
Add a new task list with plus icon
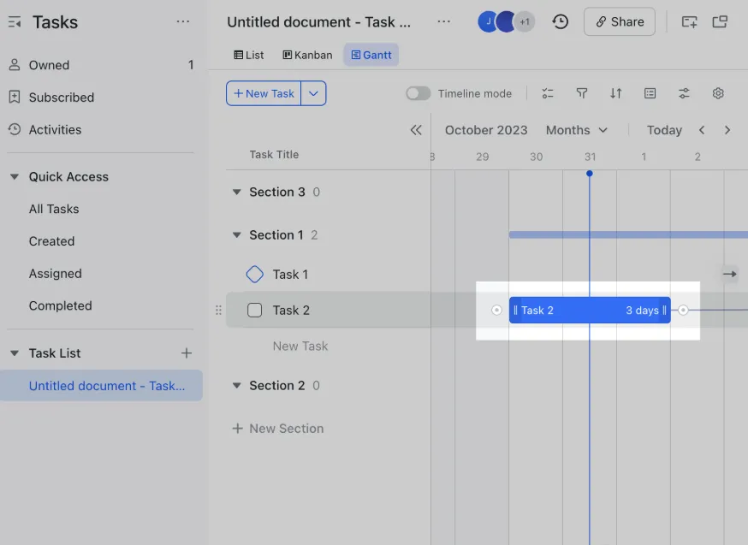187,353
